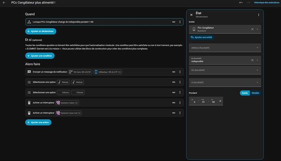Image resolution: width=281 pixels, height=161 pixels.
Task: Click the second Volume chip
Action: 78,93
